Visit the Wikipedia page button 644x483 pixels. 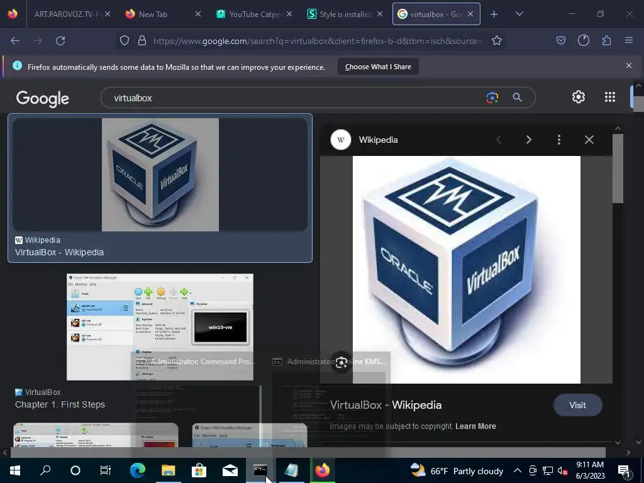click(x=577, y=406)
